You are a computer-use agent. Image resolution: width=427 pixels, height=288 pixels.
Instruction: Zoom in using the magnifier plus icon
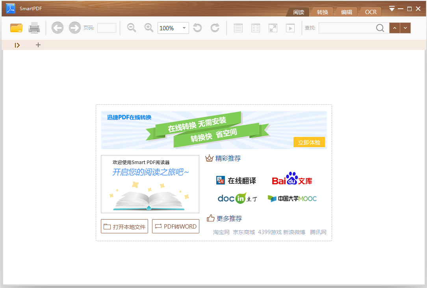tap(149, 28)
